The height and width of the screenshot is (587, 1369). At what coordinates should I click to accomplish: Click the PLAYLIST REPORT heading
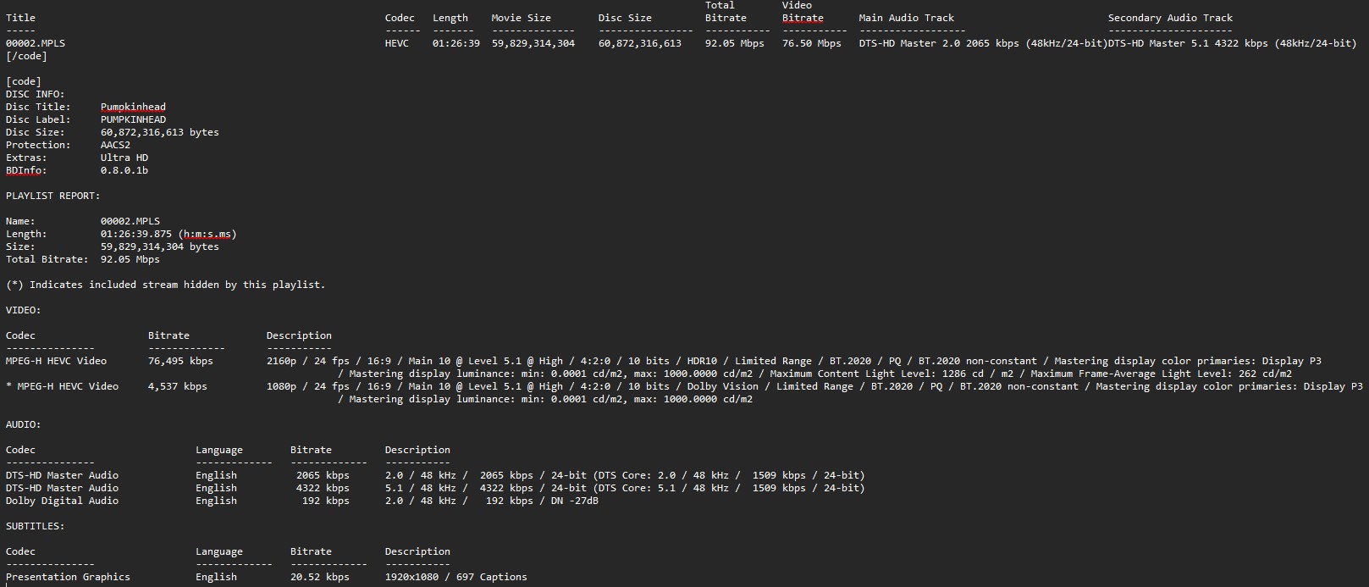tap(52, 196)
